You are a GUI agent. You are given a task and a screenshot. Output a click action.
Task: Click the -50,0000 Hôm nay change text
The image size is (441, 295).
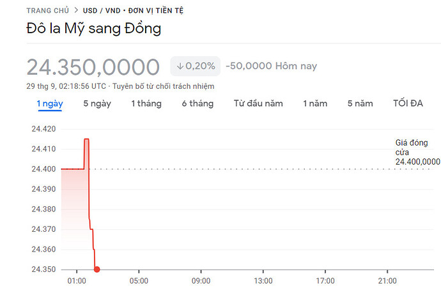point(271,66)
